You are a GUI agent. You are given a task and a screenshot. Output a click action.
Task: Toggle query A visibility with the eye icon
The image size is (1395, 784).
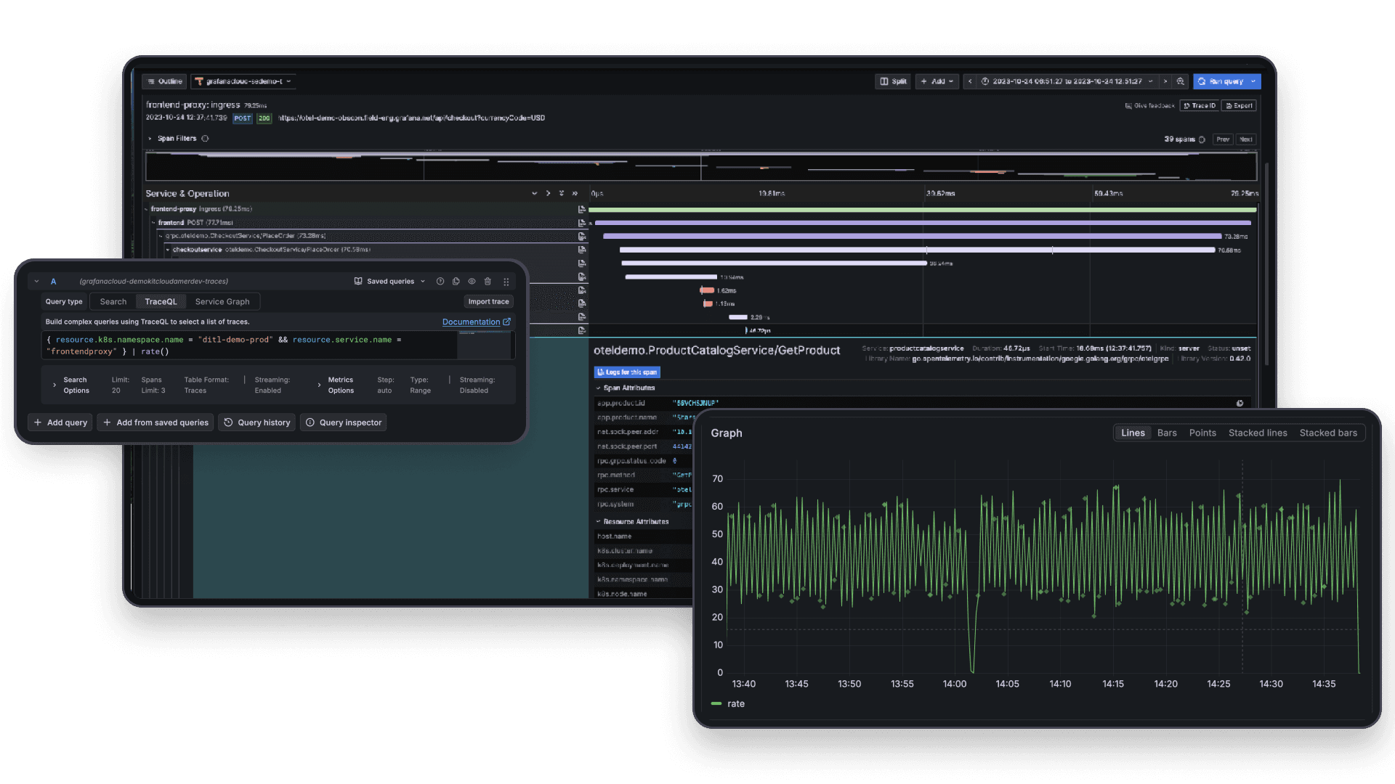click(x=472, y=282)
